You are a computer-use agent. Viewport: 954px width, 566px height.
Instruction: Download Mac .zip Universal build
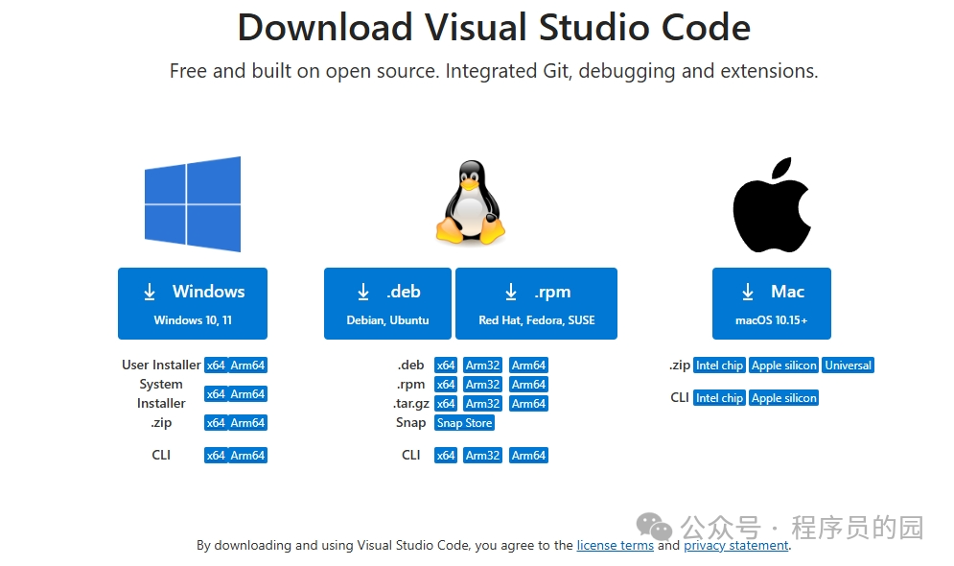click(849, 366)
